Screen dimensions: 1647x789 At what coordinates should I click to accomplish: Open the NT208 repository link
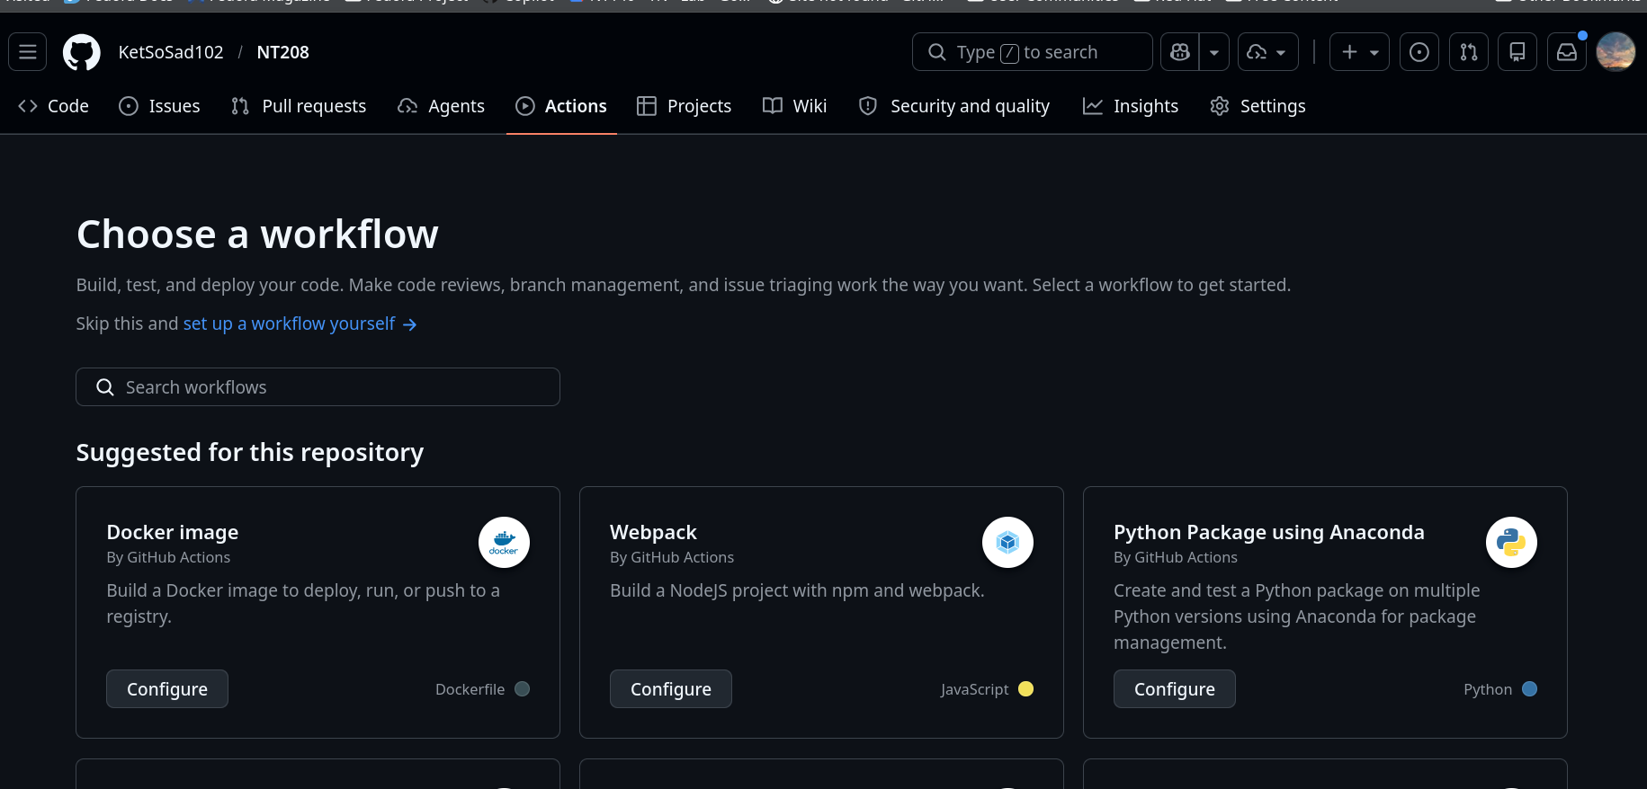click(x=282, y=52)
